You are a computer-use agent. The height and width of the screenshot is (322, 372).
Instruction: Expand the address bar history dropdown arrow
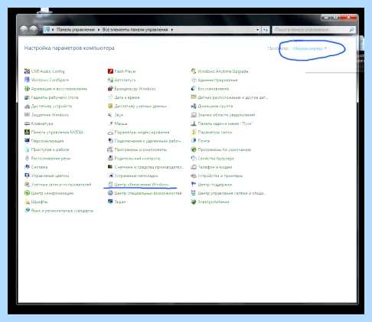257,30
